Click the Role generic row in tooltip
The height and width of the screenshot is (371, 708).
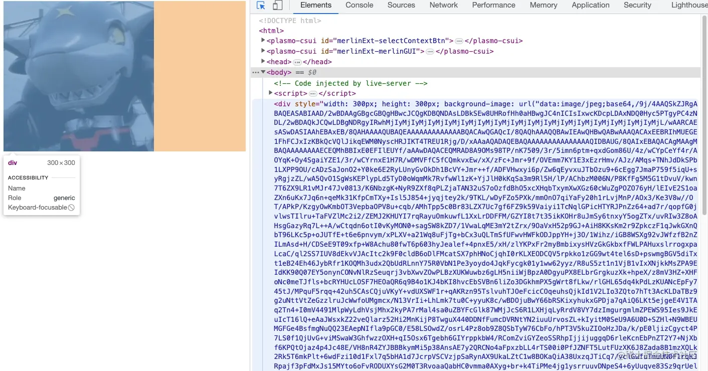[42, 198]
